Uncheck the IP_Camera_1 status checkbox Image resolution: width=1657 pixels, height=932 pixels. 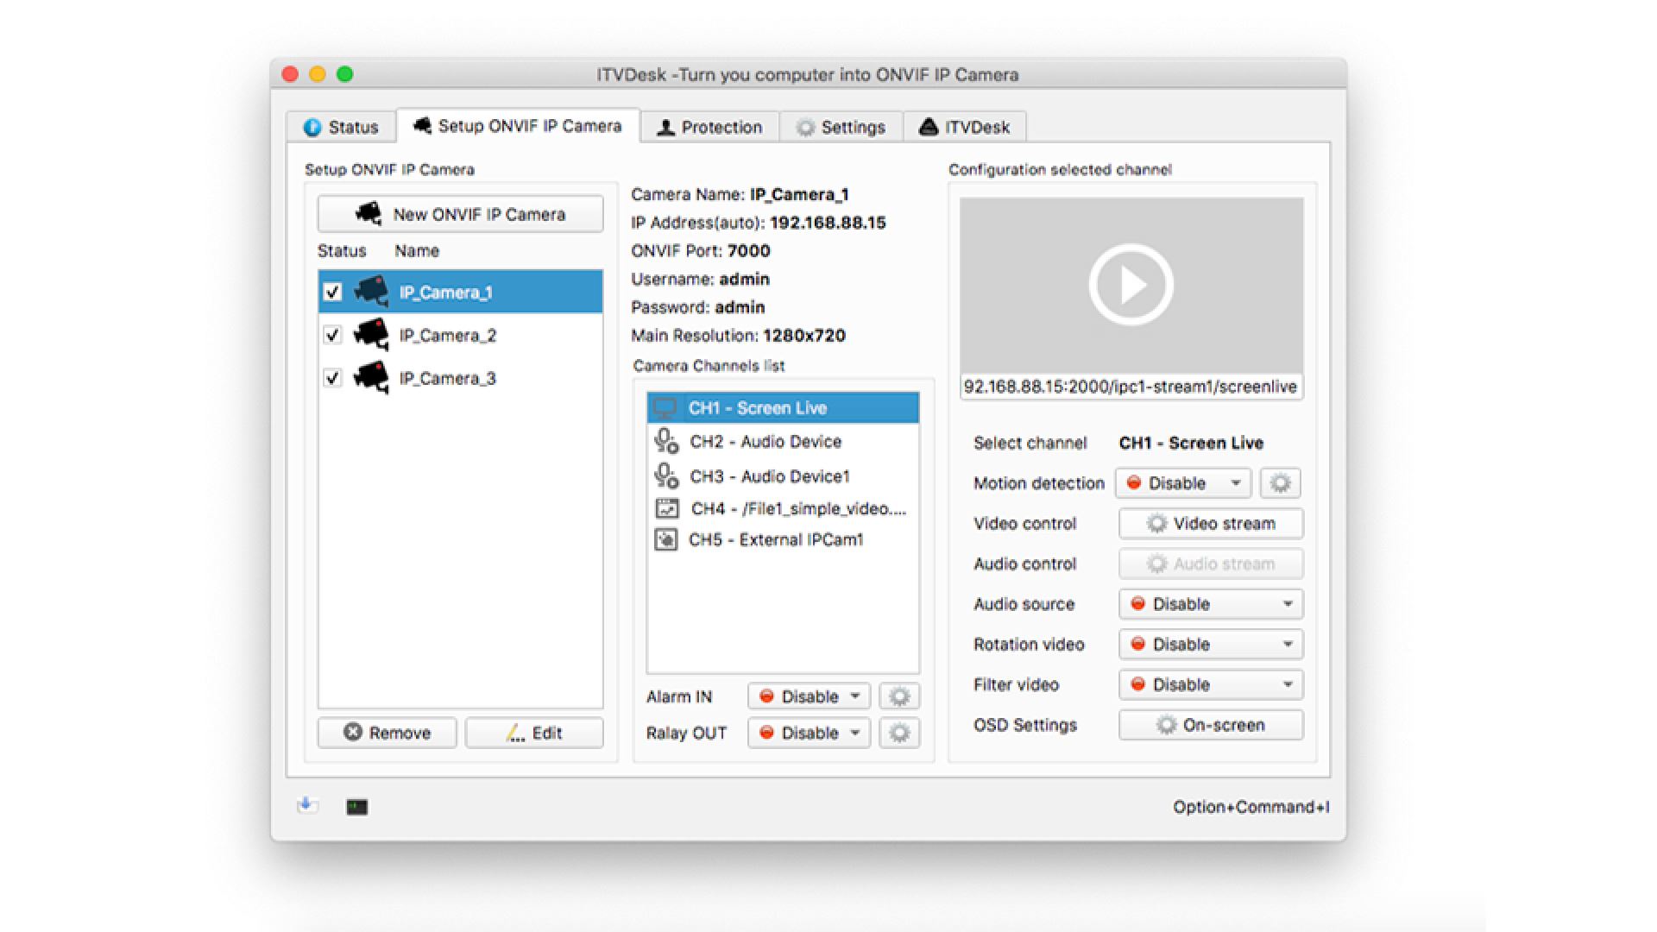[x=332, y=292]
